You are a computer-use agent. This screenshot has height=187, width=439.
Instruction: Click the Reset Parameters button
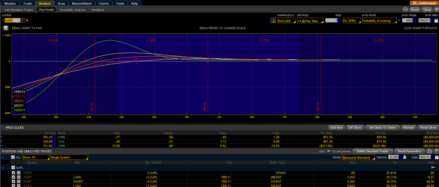click(409, 151)
